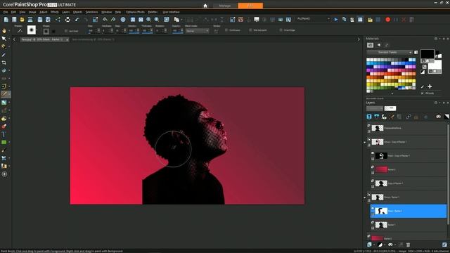Open the Adjust menu
The image size is (450, 253).
[x=44, y=12]
